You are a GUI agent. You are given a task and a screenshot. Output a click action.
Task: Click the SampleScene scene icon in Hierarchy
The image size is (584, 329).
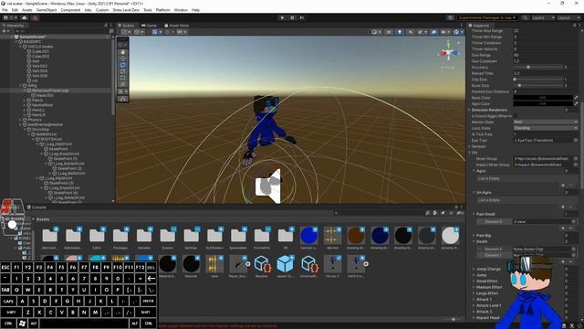tap(16, 37)
